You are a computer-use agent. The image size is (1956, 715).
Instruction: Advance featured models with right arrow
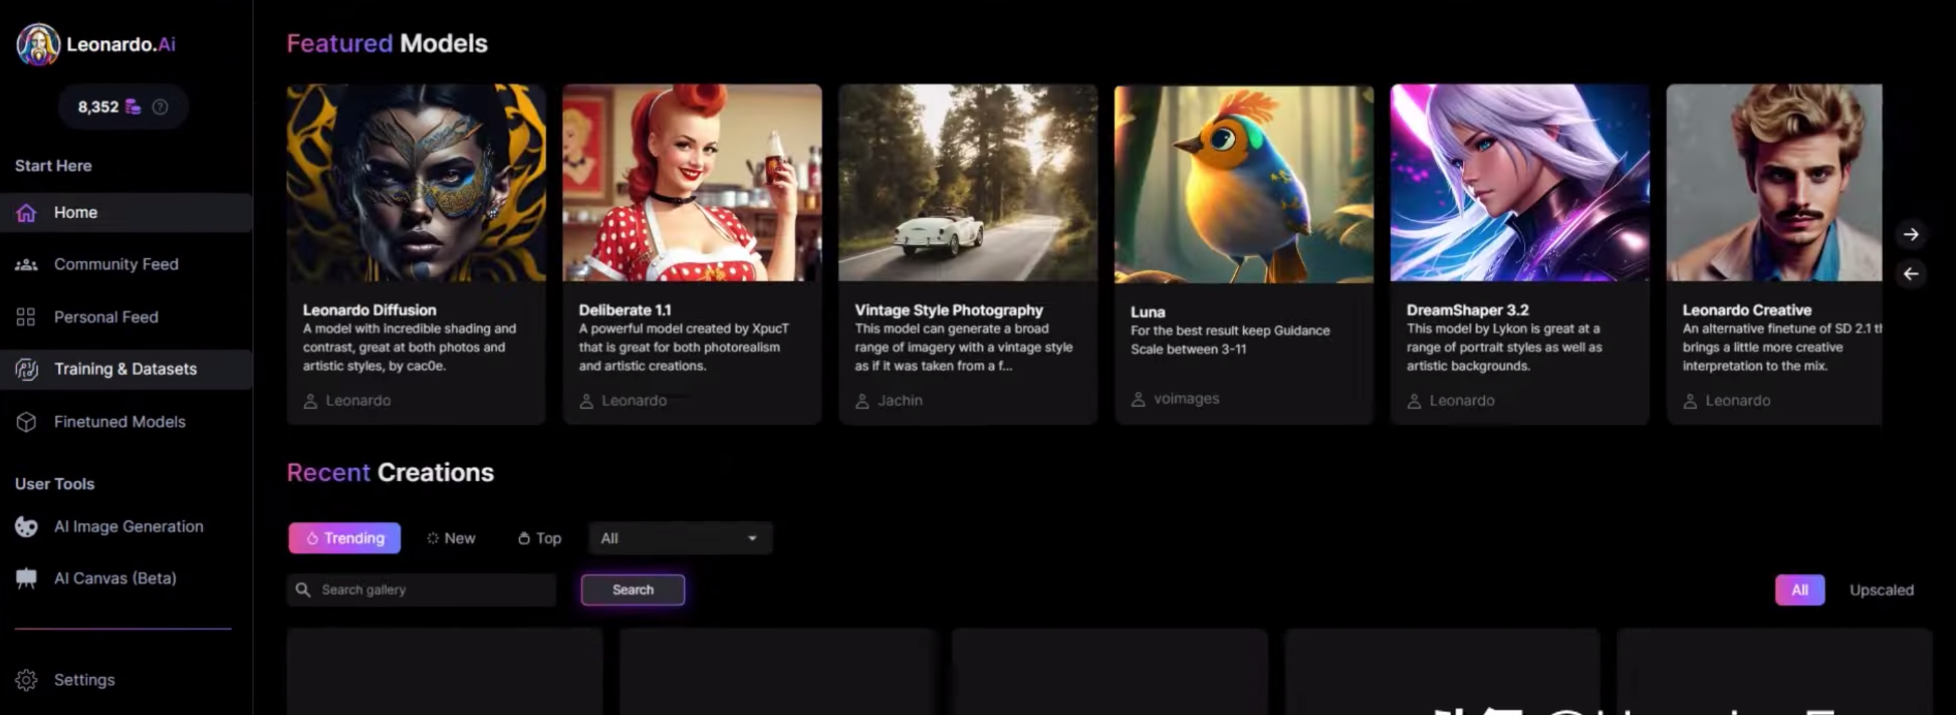pyautogui.click(x=1911, y=235)
